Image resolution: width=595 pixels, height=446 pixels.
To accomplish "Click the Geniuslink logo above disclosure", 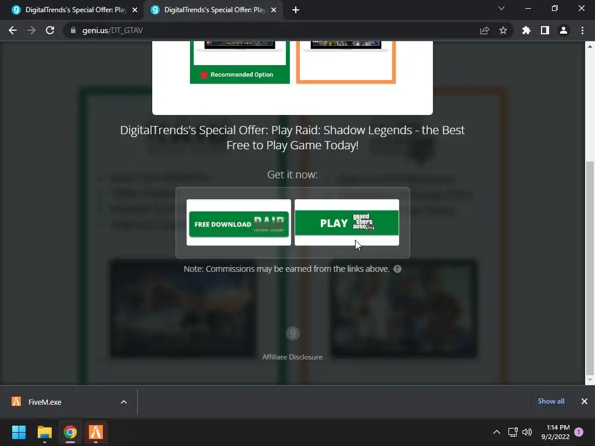I will tap(293, 333).
